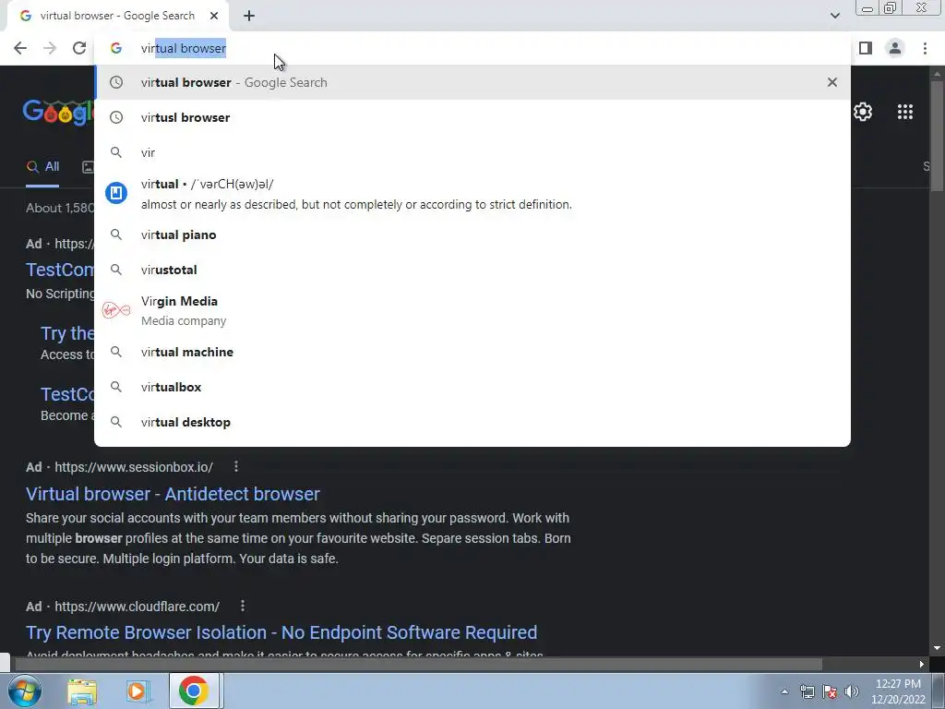This screenshot has height=709, width=945.
Task: Choose the 'virtual piano' suggestion
Action: (x=472, y=234)
